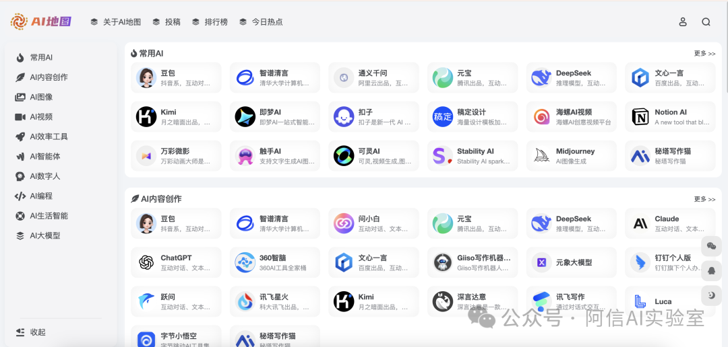Image resolution: width=728 pixels, height=347 pixels.
Task: Click 豆包 avatar icon in 常用AI
Action: (146, 77)
